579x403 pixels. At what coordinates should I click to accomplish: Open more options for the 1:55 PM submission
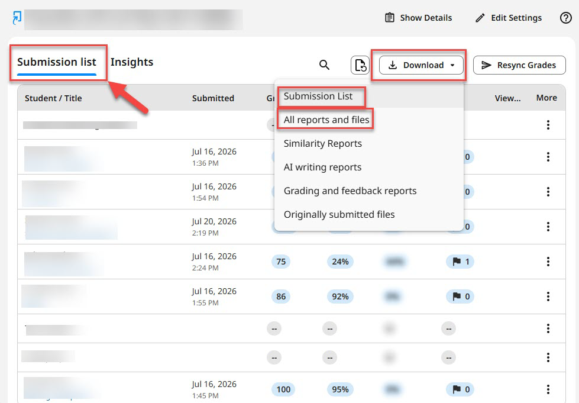tap(548, 296)
